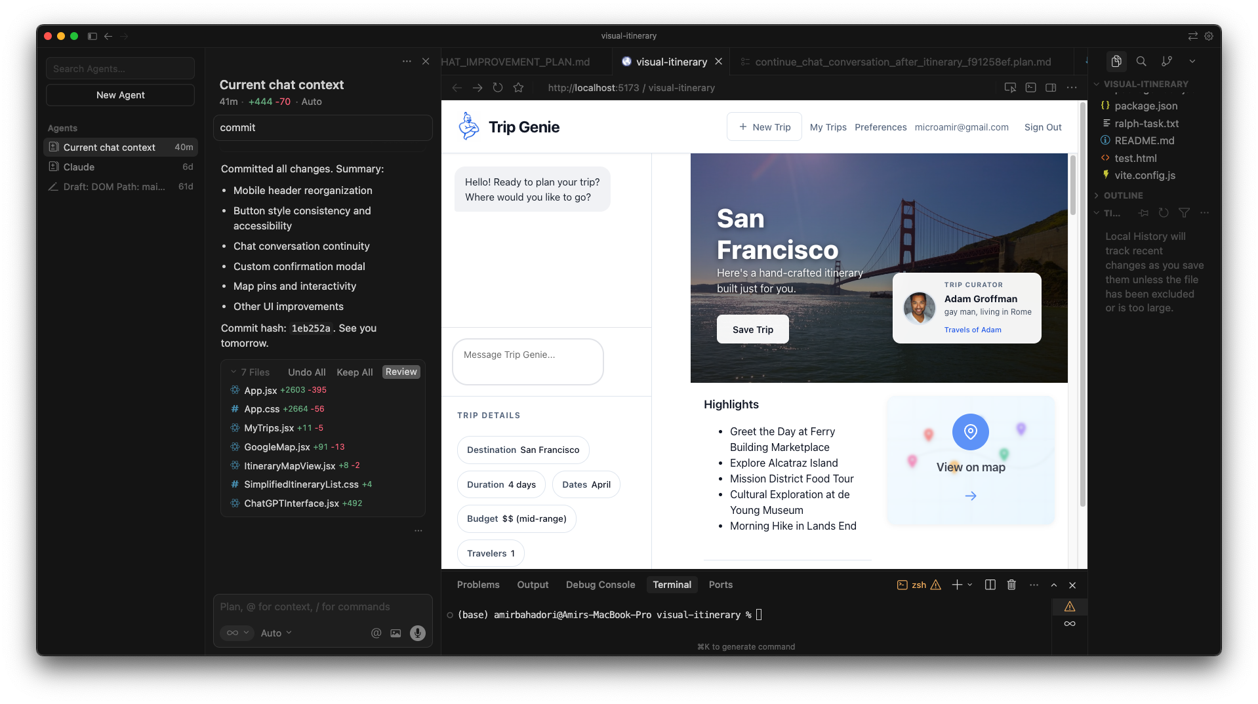Toggle layout switch icon near settings gear
1258x704 pixels.
tap(1192, 36)
